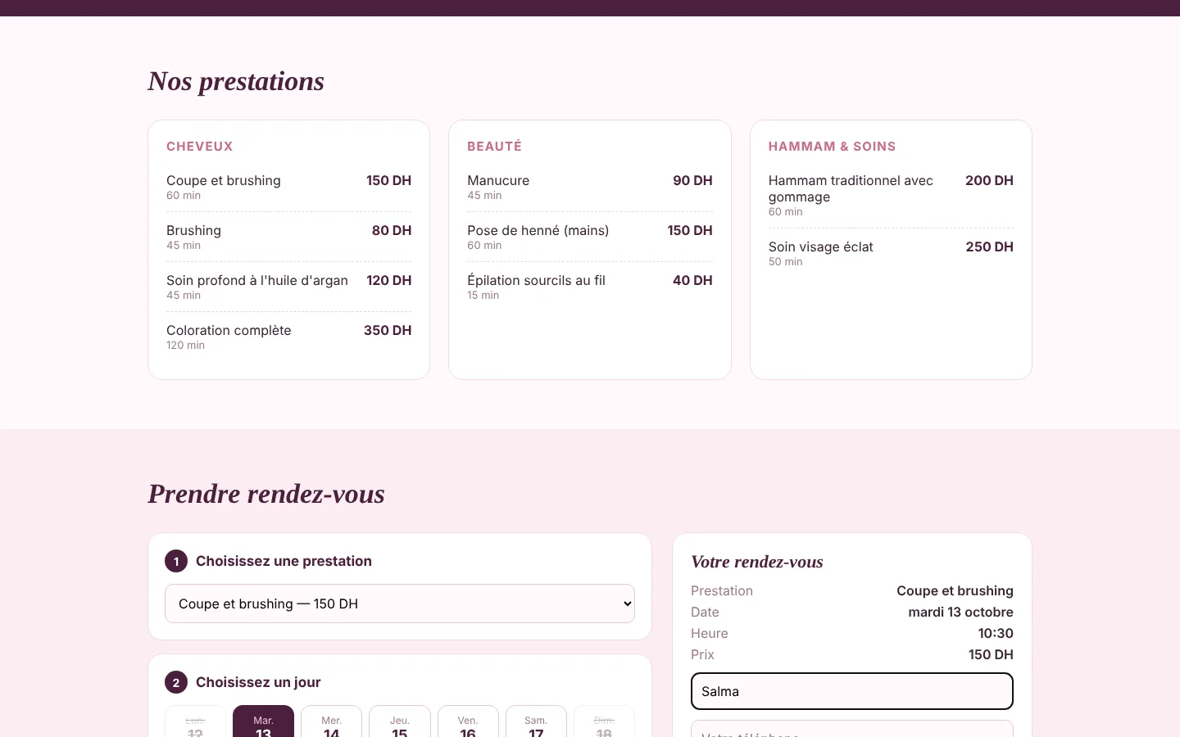Click the "15 min" duration text
1180x737 pixels.
[x=483, y=296]
